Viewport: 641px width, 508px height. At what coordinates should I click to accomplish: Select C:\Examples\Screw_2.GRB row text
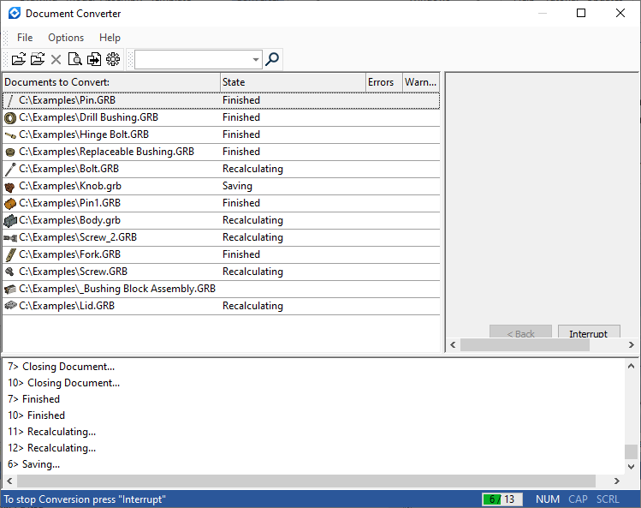tap(78, 237)
